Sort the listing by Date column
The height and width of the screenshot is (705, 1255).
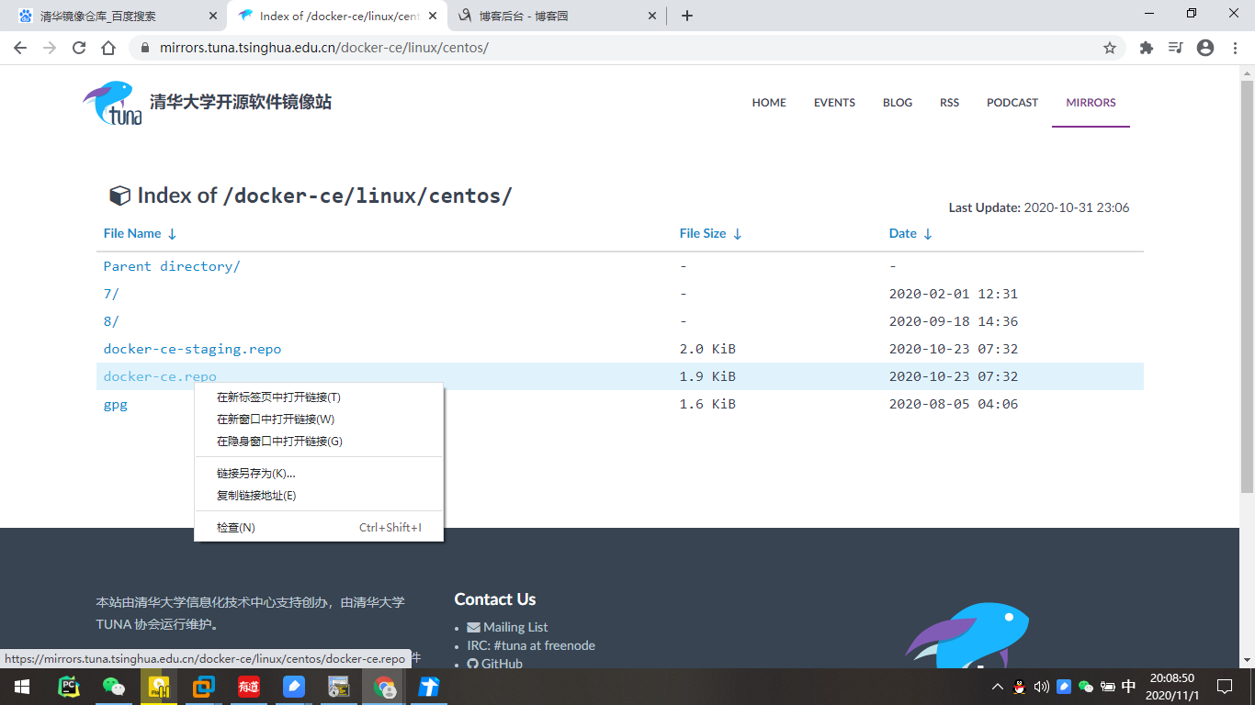point(910,233)
